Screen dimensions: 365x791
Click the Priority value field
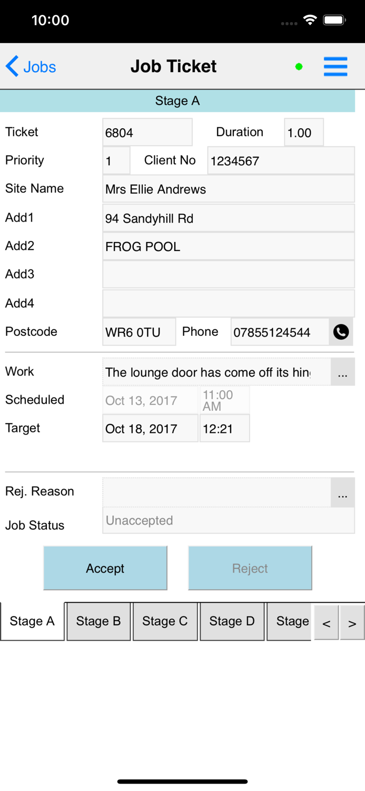pos(115,160)
